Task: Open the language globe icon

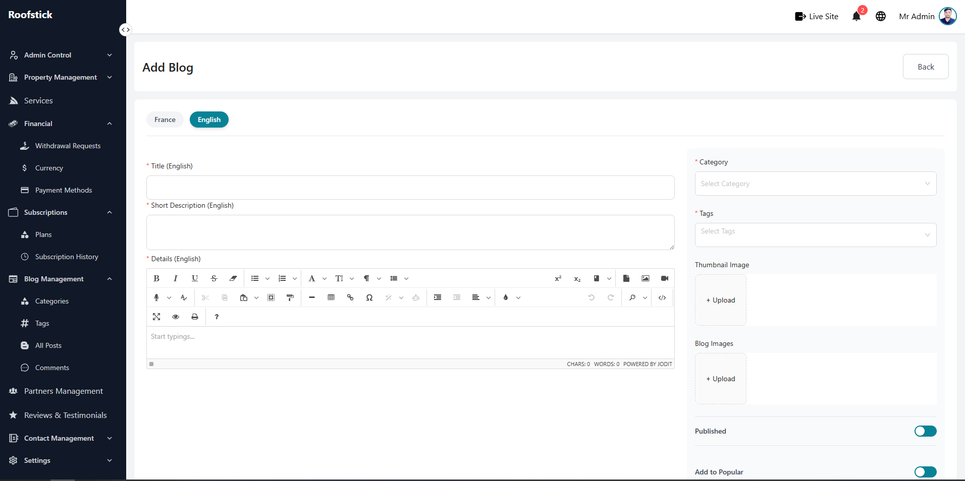Action: [881, 16]
